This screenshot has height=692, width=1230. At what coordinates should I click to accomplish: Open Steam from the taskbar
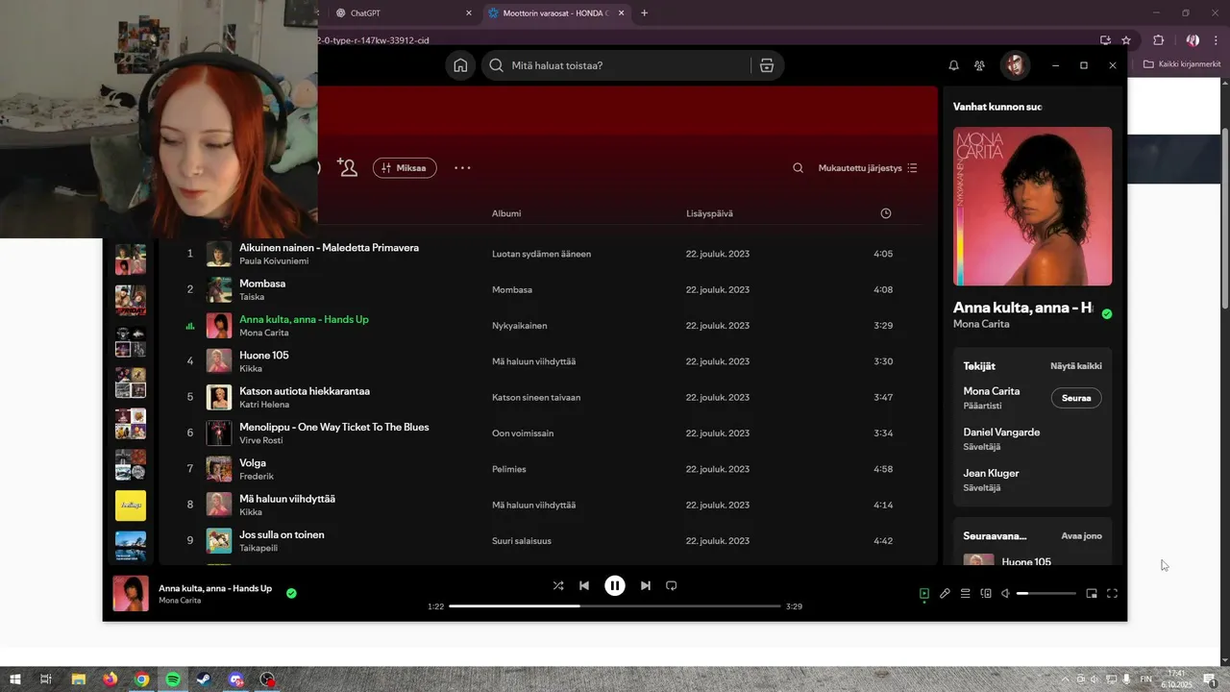tap(204, 680)
